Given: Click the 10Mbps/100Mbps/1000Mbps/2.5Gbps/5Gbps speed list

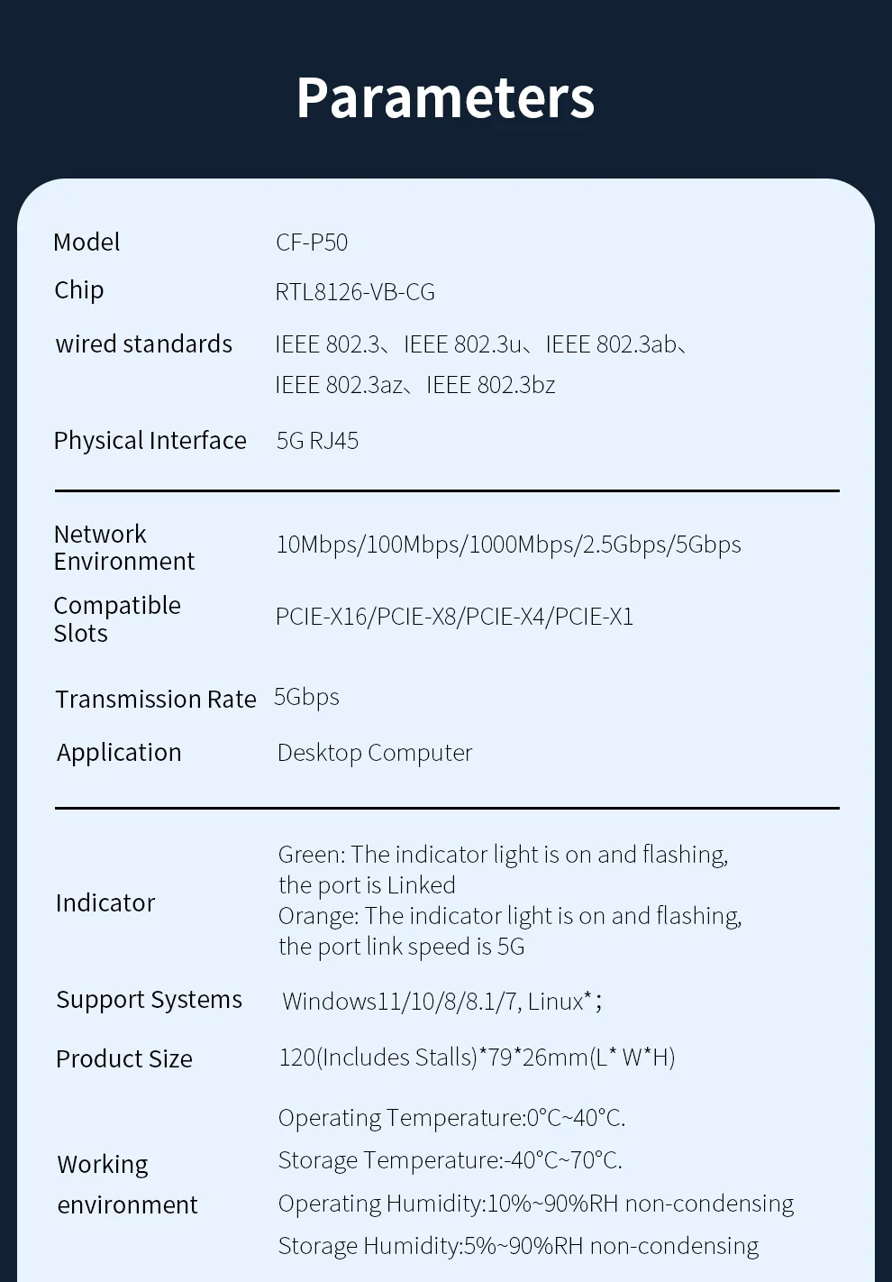Looking at the screenshot, I should click(508, 545).
